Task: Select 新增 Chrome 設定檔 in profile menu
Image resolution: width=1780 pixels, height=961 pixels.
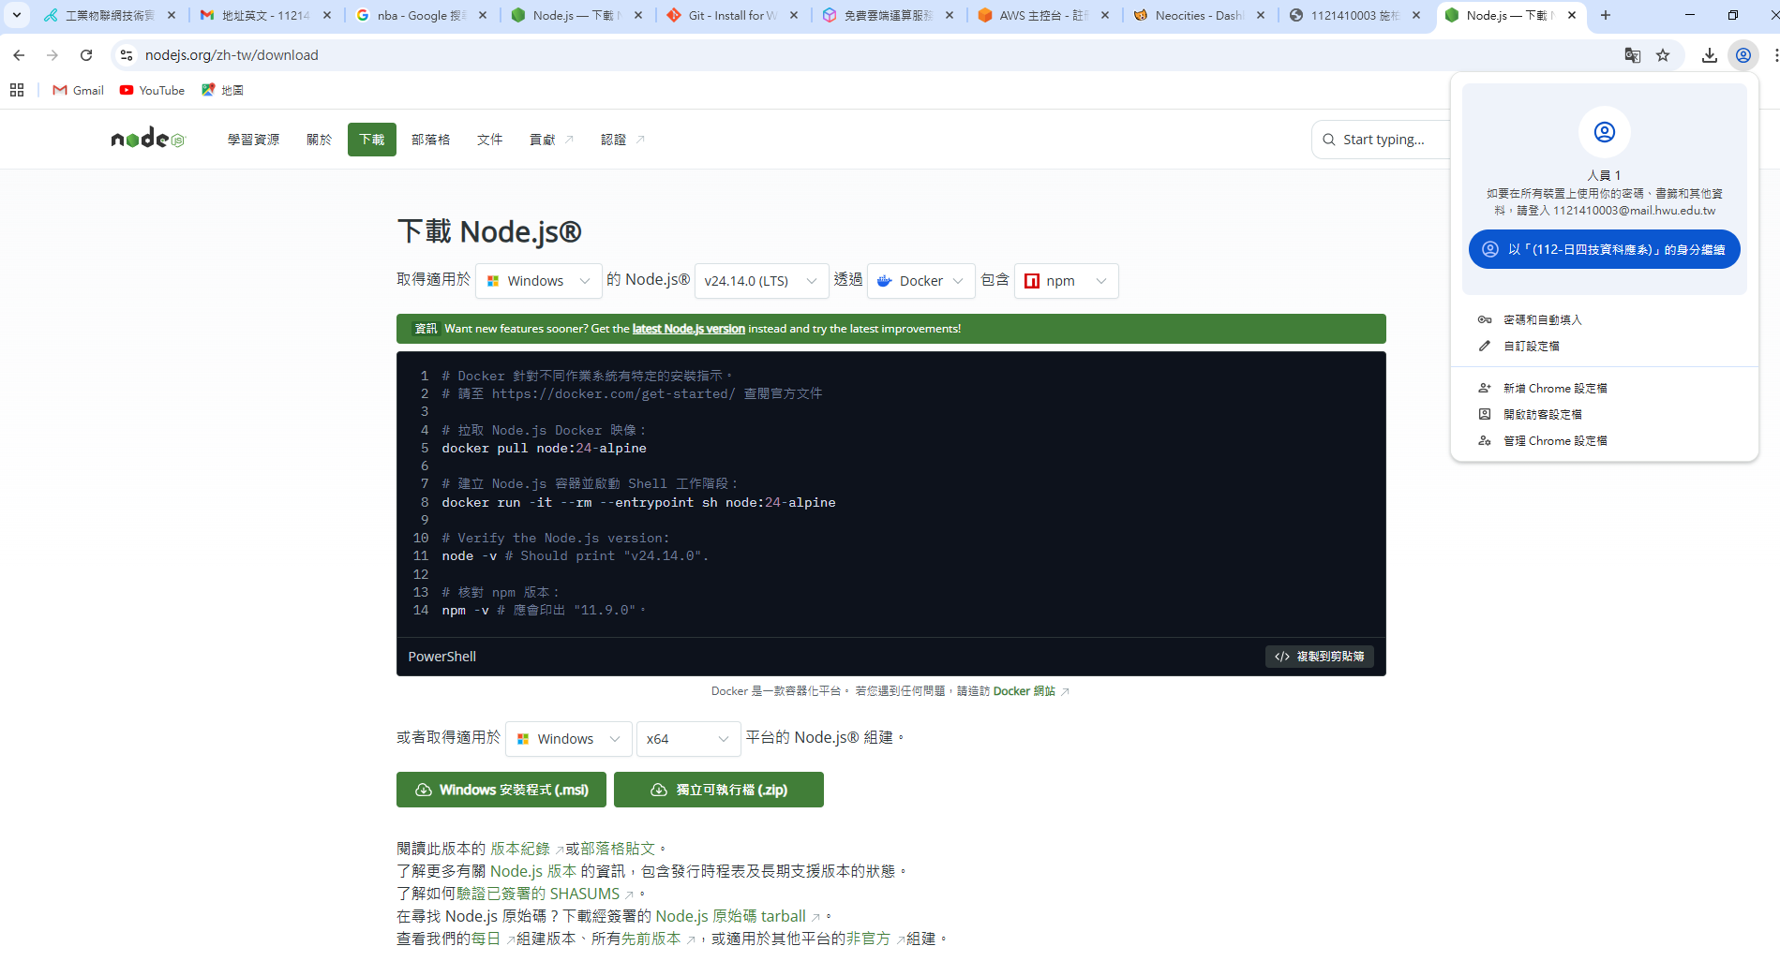Action: (x=1554, y=388)
